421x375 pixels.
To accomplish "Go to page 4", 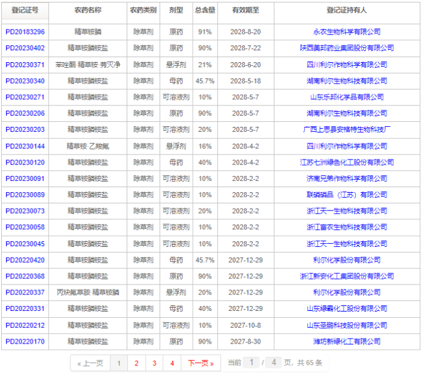I will (x=172, y=363).
